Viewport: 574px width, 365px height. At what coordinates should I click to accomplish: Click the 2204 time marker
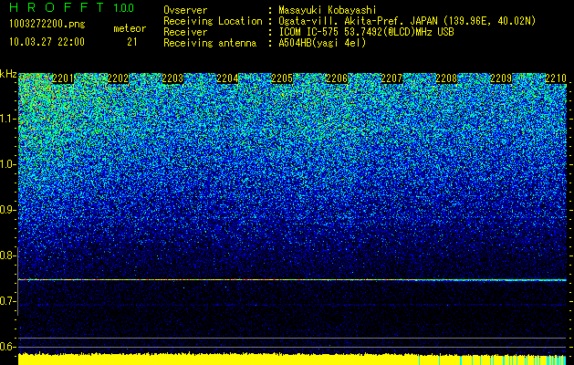[227, 78]
